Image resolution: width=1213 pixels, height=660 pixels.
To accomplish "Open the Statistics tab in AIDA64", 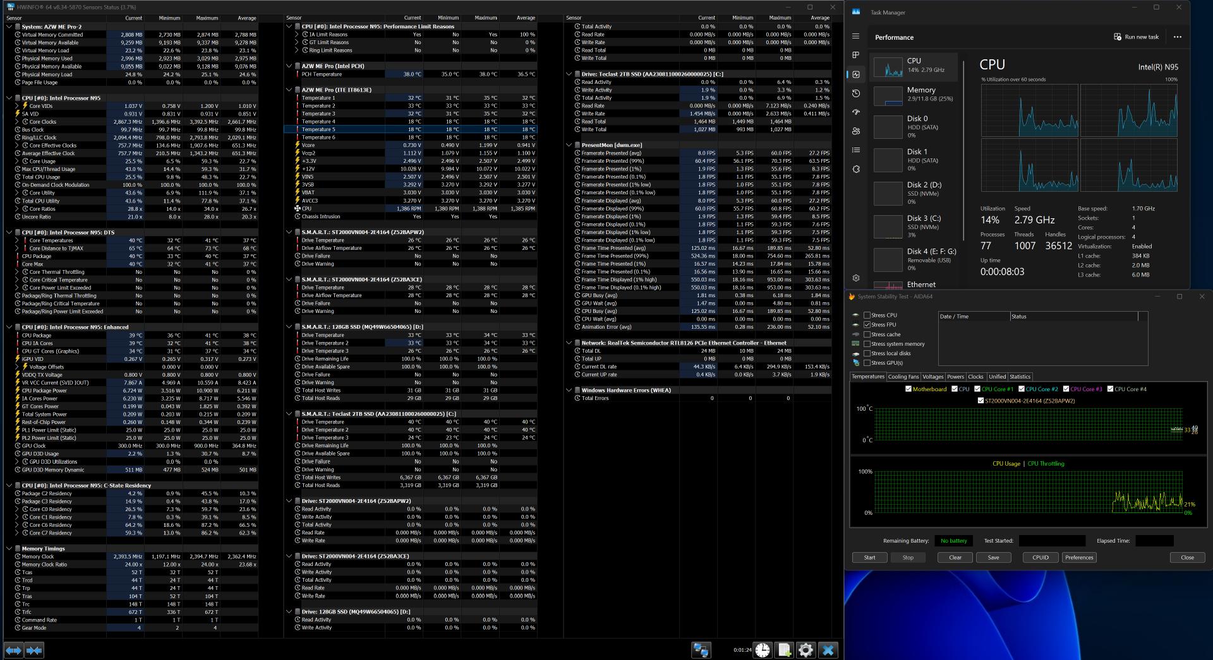I will (1020, 377).
